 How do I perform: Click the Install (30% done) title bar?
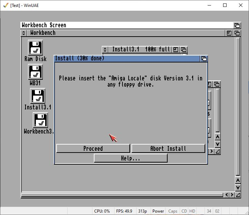(x=127, y=58)
